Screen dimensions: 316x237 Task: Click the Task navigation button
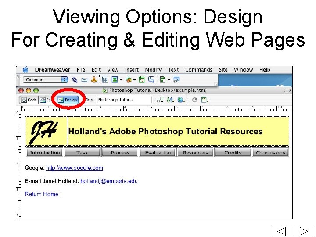pos(82,153)
